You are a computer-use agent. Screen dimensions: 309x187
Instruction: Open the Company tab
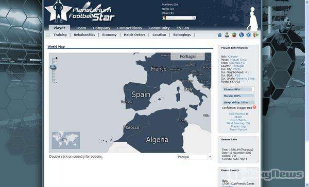101,28
